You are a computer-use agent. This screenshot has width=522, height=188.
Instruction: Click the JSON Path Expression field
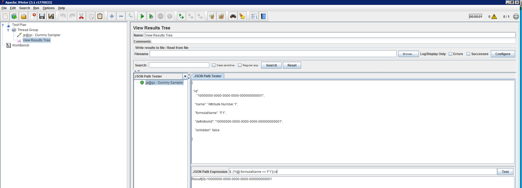(363, 172)
